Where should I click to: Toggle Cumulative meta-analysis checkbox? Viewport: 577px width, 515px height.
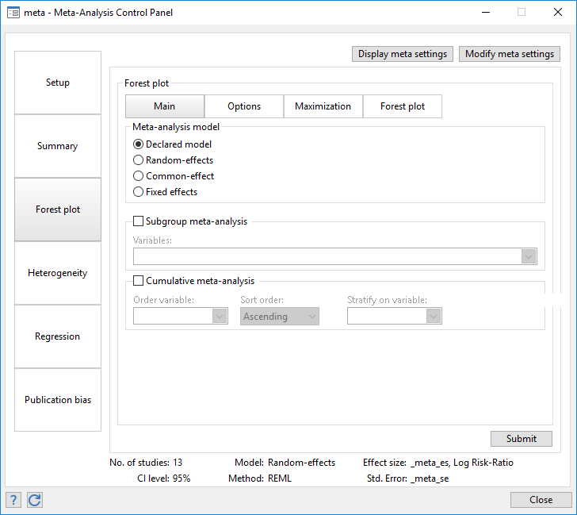139,281
